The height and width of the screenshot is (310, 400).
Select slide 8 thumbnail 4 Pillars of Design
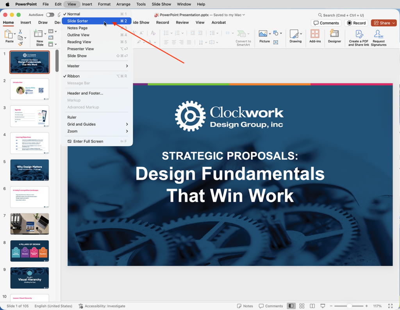[x=30, y=251]
